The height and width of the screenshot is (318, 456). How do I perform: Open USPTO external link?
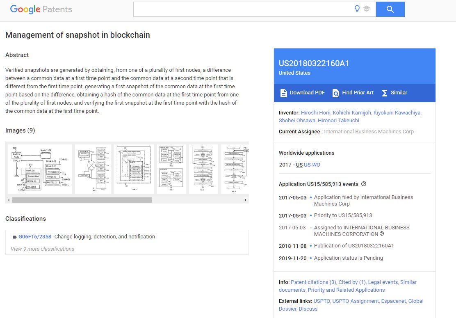pos(321,301)
